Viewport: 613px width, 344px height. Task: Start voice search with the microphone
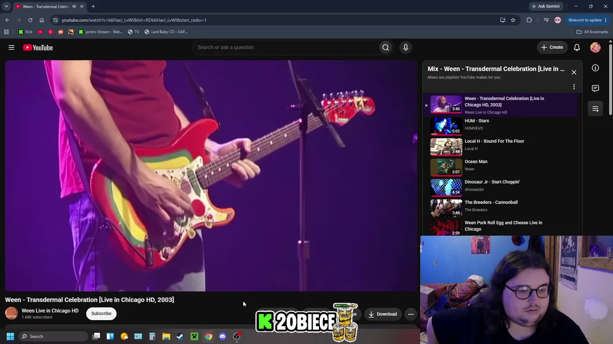406,47
